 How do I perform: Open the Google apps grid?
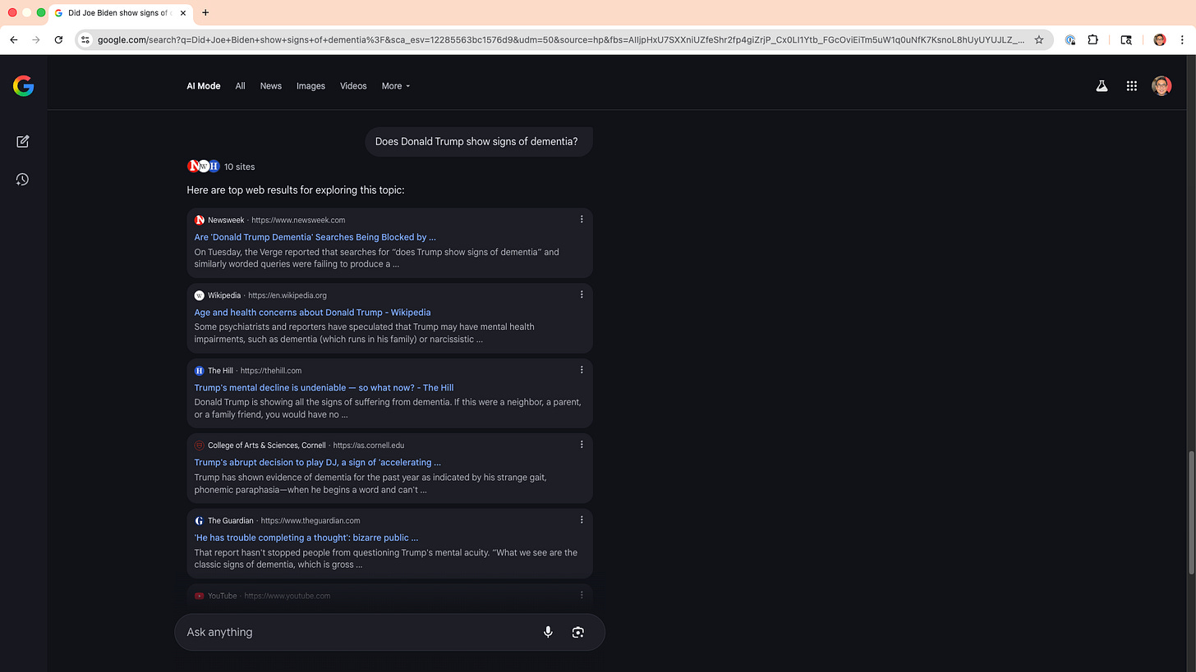(x=1131, y=85)
